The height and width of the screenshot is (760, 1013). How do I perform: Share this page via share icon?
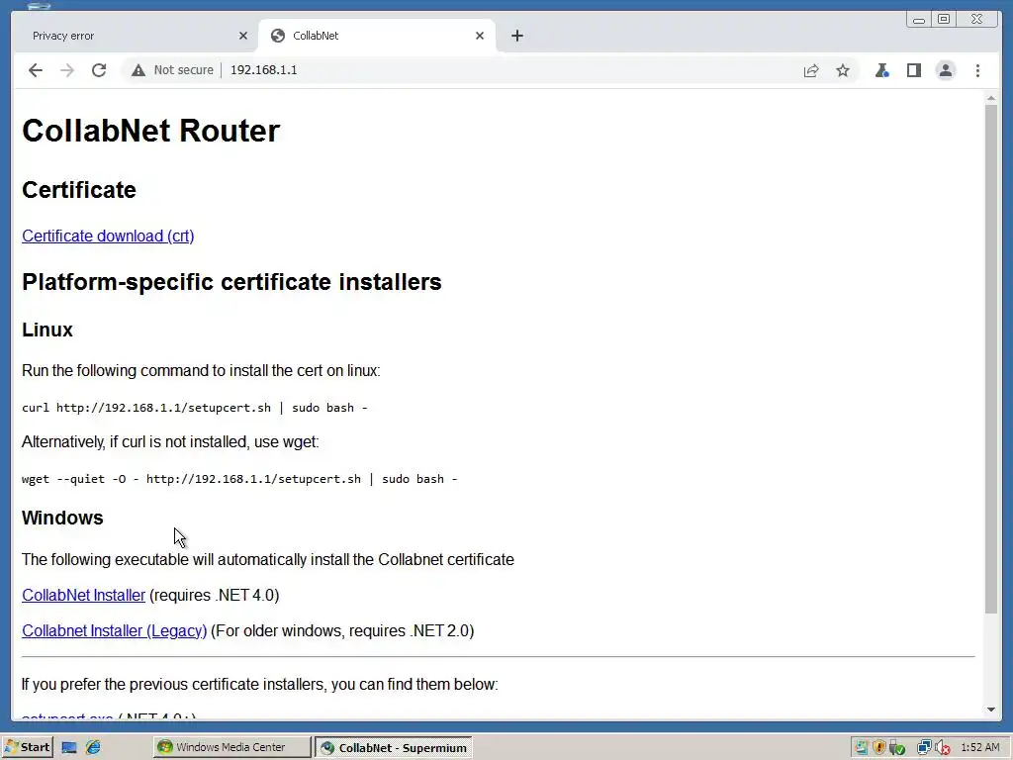[811, 70]
